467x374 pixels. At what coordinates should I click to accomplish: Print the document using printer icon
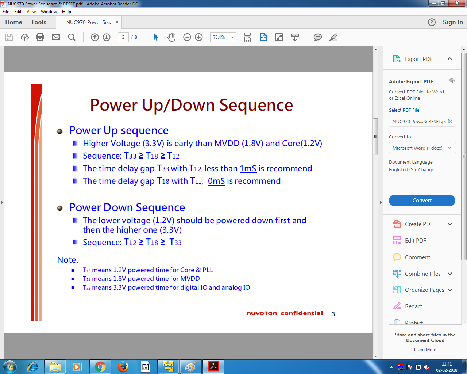[40, 37]
